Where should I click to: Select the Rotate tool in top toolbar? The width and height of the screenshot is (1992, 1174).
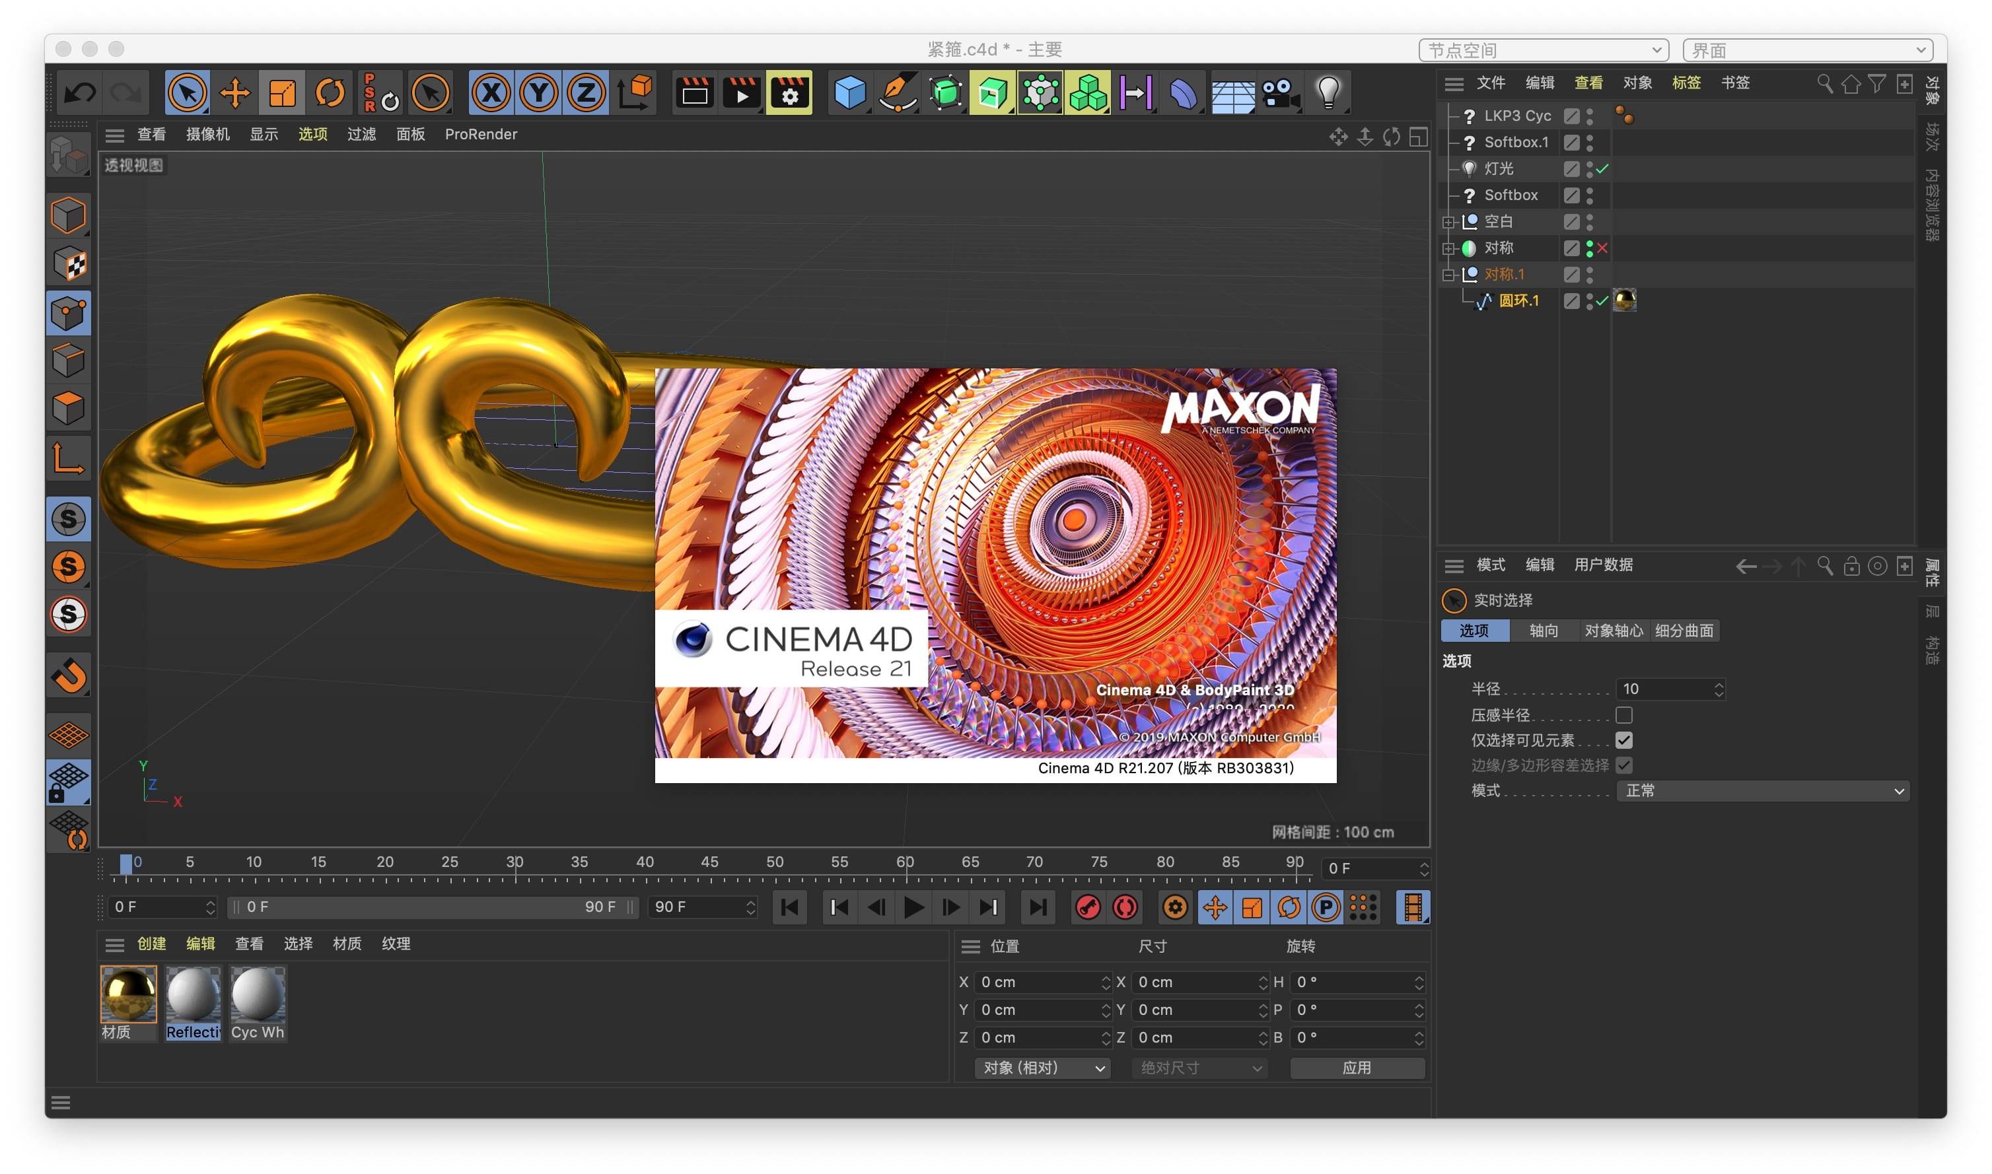329,93
